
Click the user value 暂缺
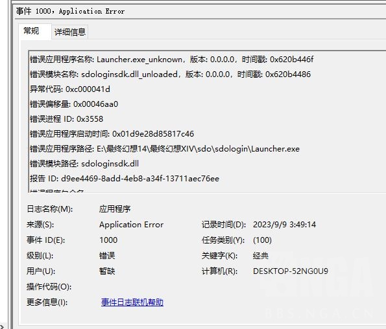(107, 271)
